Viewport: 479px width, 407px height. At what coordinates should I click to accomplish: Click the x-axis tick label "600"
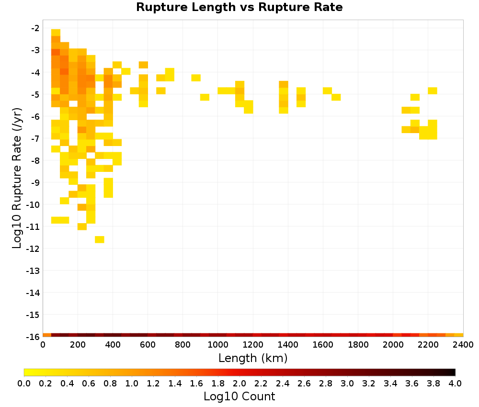coord(148,345)
